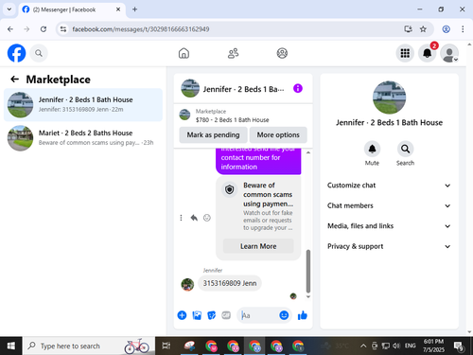Open more actions plus icon in composer

pos(182,315)
